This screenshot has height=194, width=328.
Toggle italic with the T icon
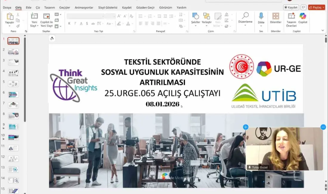pos(75,23)
